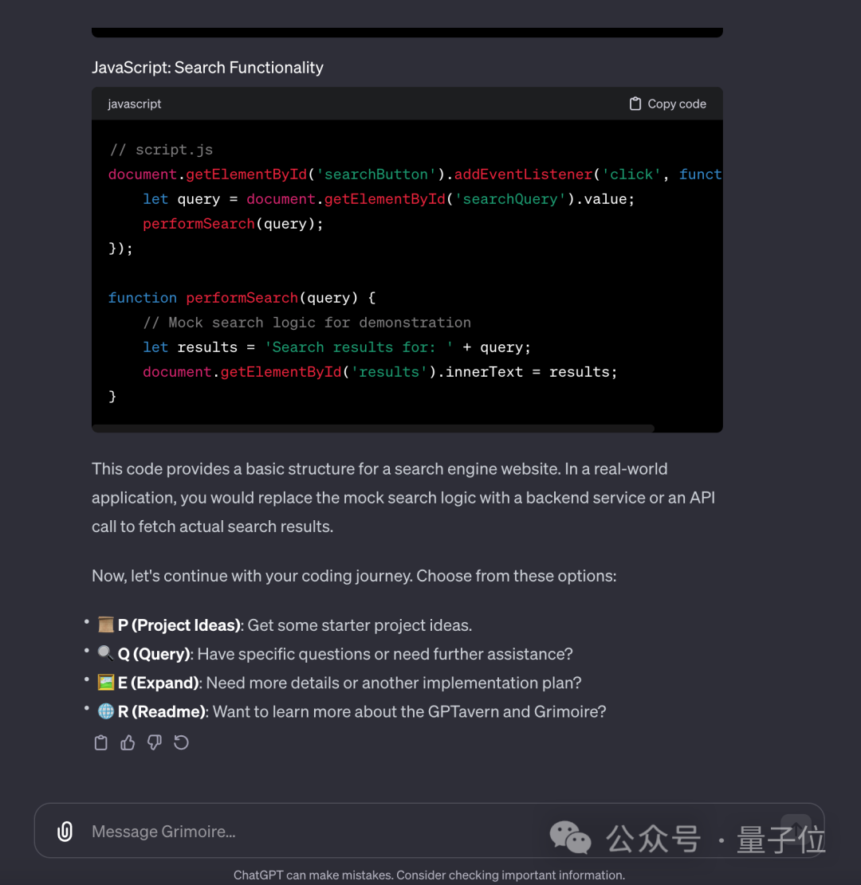This screenshot has height=885, width=861.
Task: Click the javascript language label in code header
Action: click(x=135, y=104)
